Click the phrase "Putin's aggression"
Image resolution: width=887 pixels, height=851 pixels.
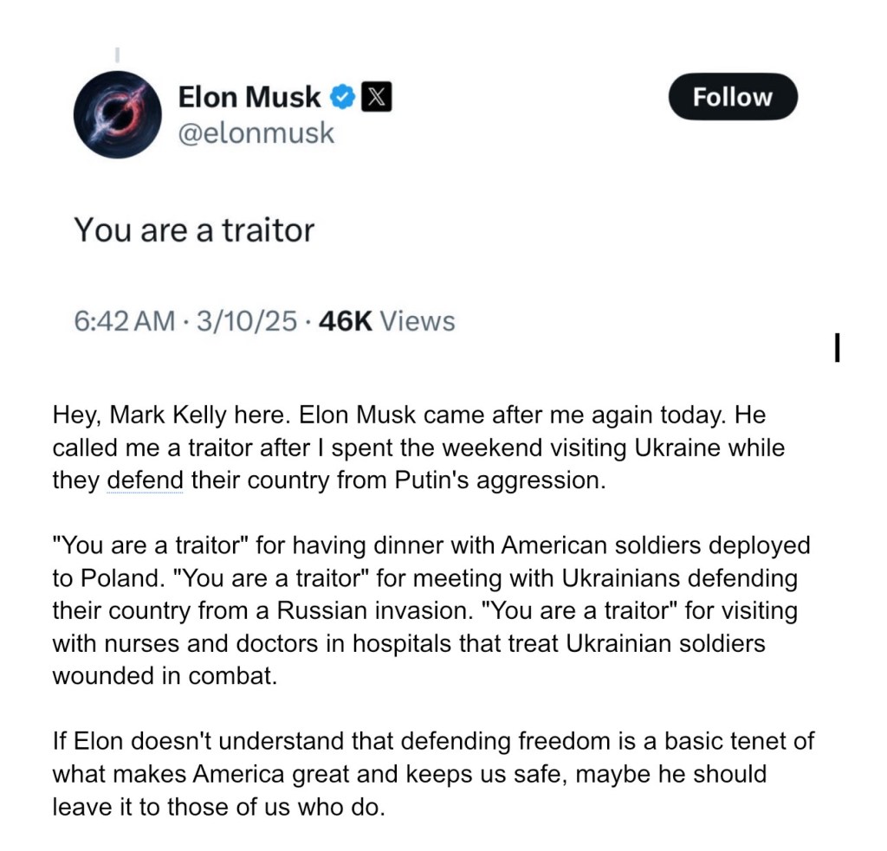[496, 480]
